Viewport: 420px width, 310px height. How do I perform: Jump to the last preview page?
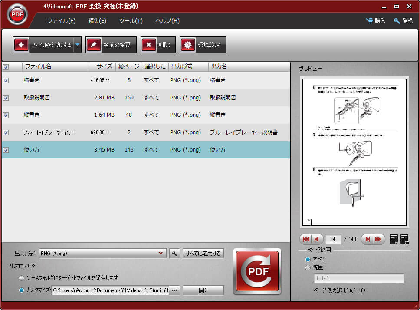pyautogui.click(x=378, y=239)
